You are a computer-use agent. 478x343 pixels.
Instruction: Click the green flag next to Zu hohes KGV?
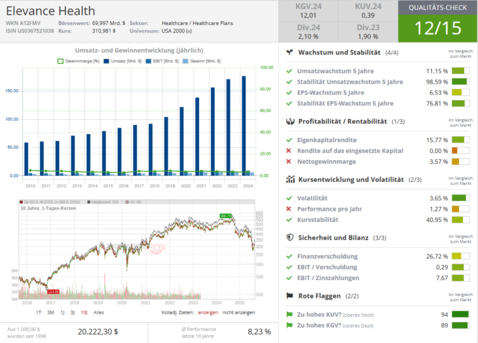pyautogui.click(x=289, y=325)
